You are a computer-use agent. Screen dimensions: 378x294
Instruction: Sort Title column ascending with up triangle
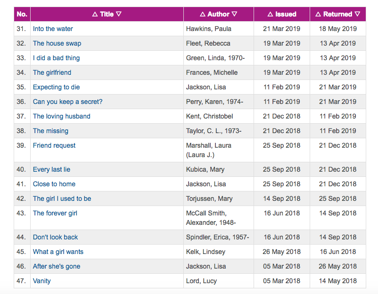click(95, 14)
